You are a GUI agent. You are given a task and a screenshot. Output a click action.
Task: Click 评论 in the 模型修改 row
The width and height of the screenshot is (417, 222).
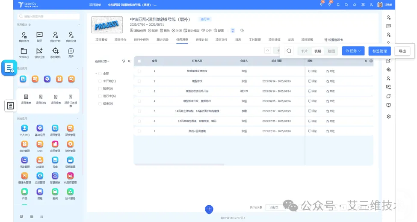coord(313,81)
